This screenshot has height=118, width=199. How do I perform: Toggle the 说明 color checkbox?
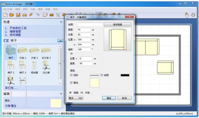click(x=102, y=75)
